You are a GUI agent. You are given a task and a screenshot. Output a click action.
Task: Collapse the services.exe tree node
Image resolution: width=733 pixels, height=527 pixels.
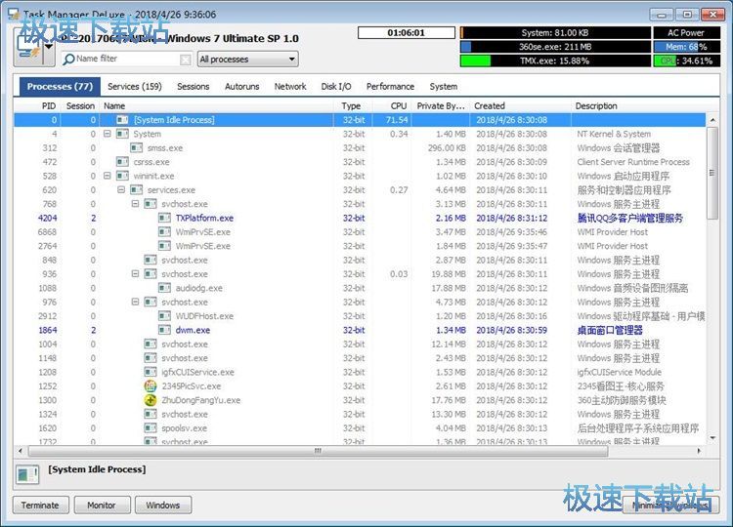(x=121, y=190)
